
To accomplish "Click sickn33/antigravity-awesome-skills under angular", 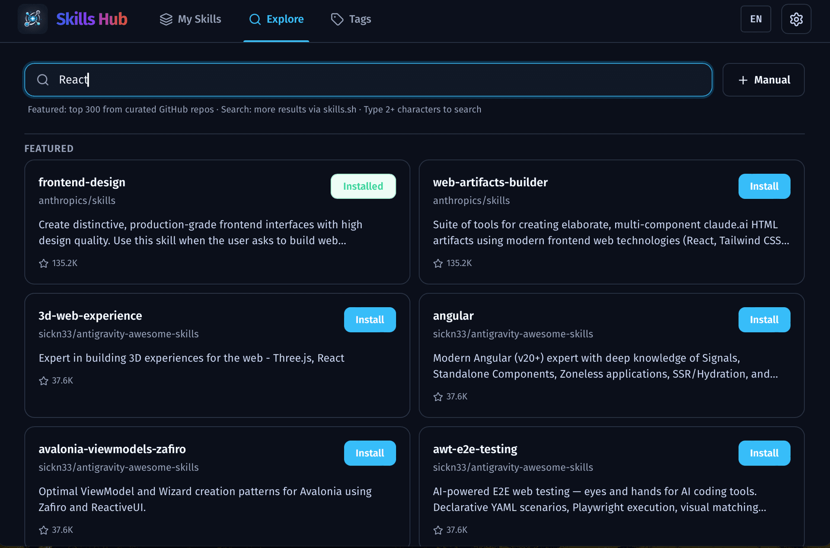I will tap(513, 334).
